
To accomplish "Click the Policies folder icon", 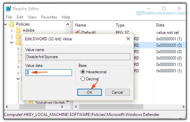I will pos(12,24).
